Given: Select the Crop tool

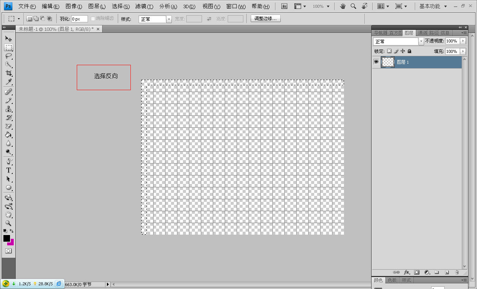Looking at the screenshot, I should pos(8,73).
